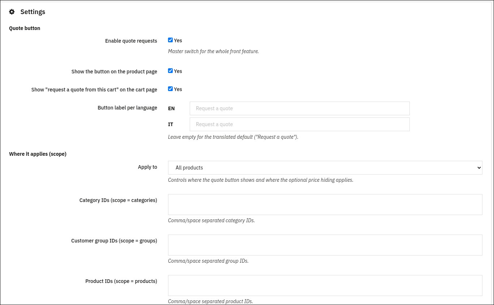The image size is (494, 305).
Task: Click the Category IDs (scope = categories) label
Action: pyautogui.click(x=118, y=200)
